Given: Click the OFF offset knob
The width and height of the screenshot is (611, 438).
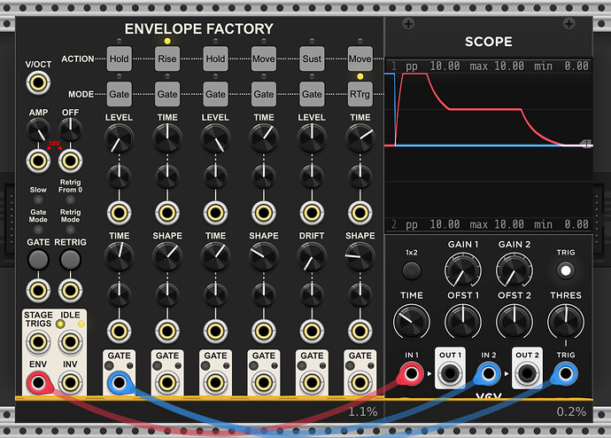Looking at the screenshot, I should (x=70, y=130).
